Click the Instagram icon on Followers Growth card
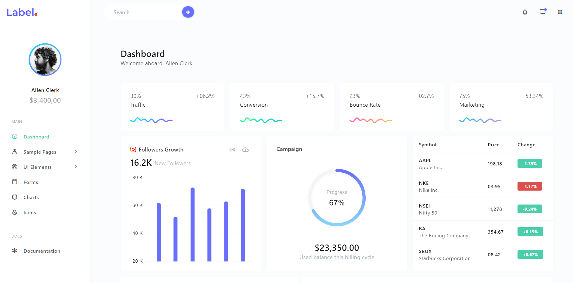This screenshot has height=283, width=574. click(x=133, y=149)
